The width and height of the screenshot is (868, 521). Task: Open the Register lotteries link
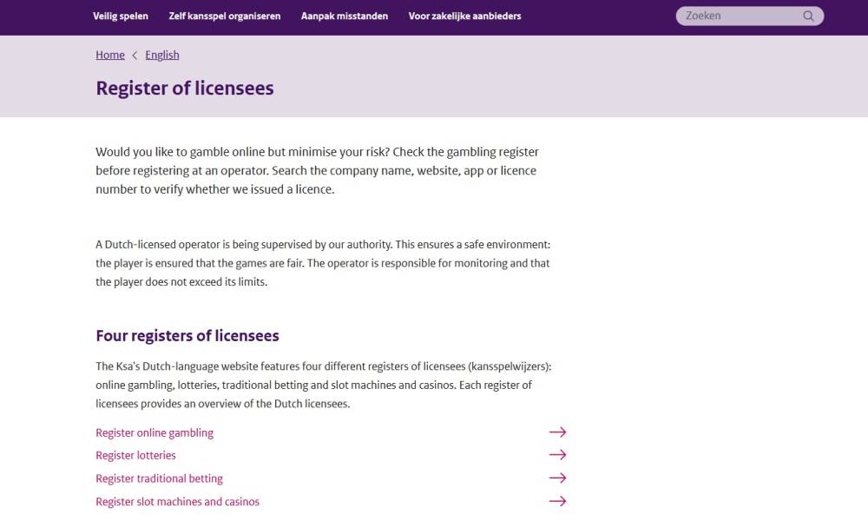pyautogui.click(x=135, y=455)
